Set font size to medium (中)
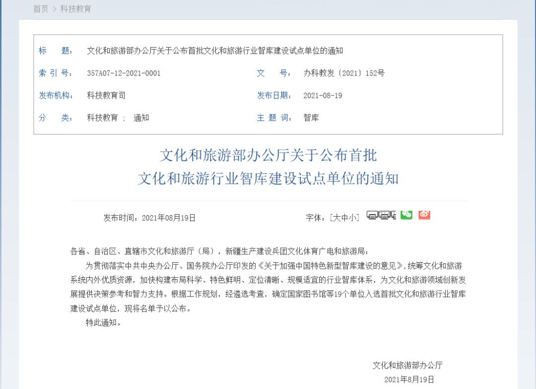 tap(344, 218)
